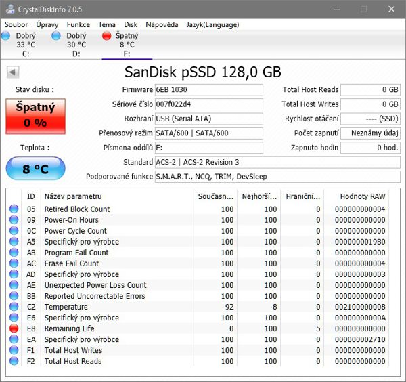Click the SanDisk pSSD 128,0 GB title
This screenshot has width=406, height=382.
[x=203, y=72]
